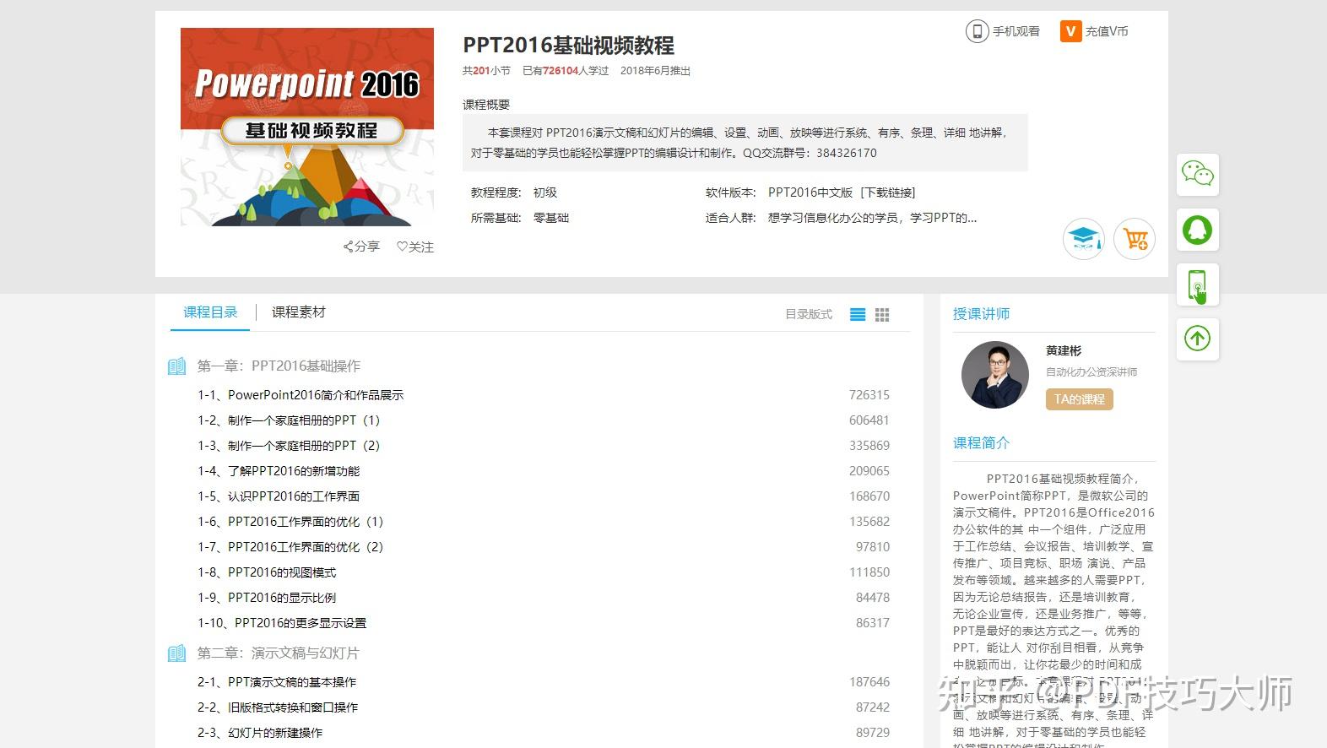Collapse chapter 第二章：演示文稿与幻灯片

(x=278, y=653)
